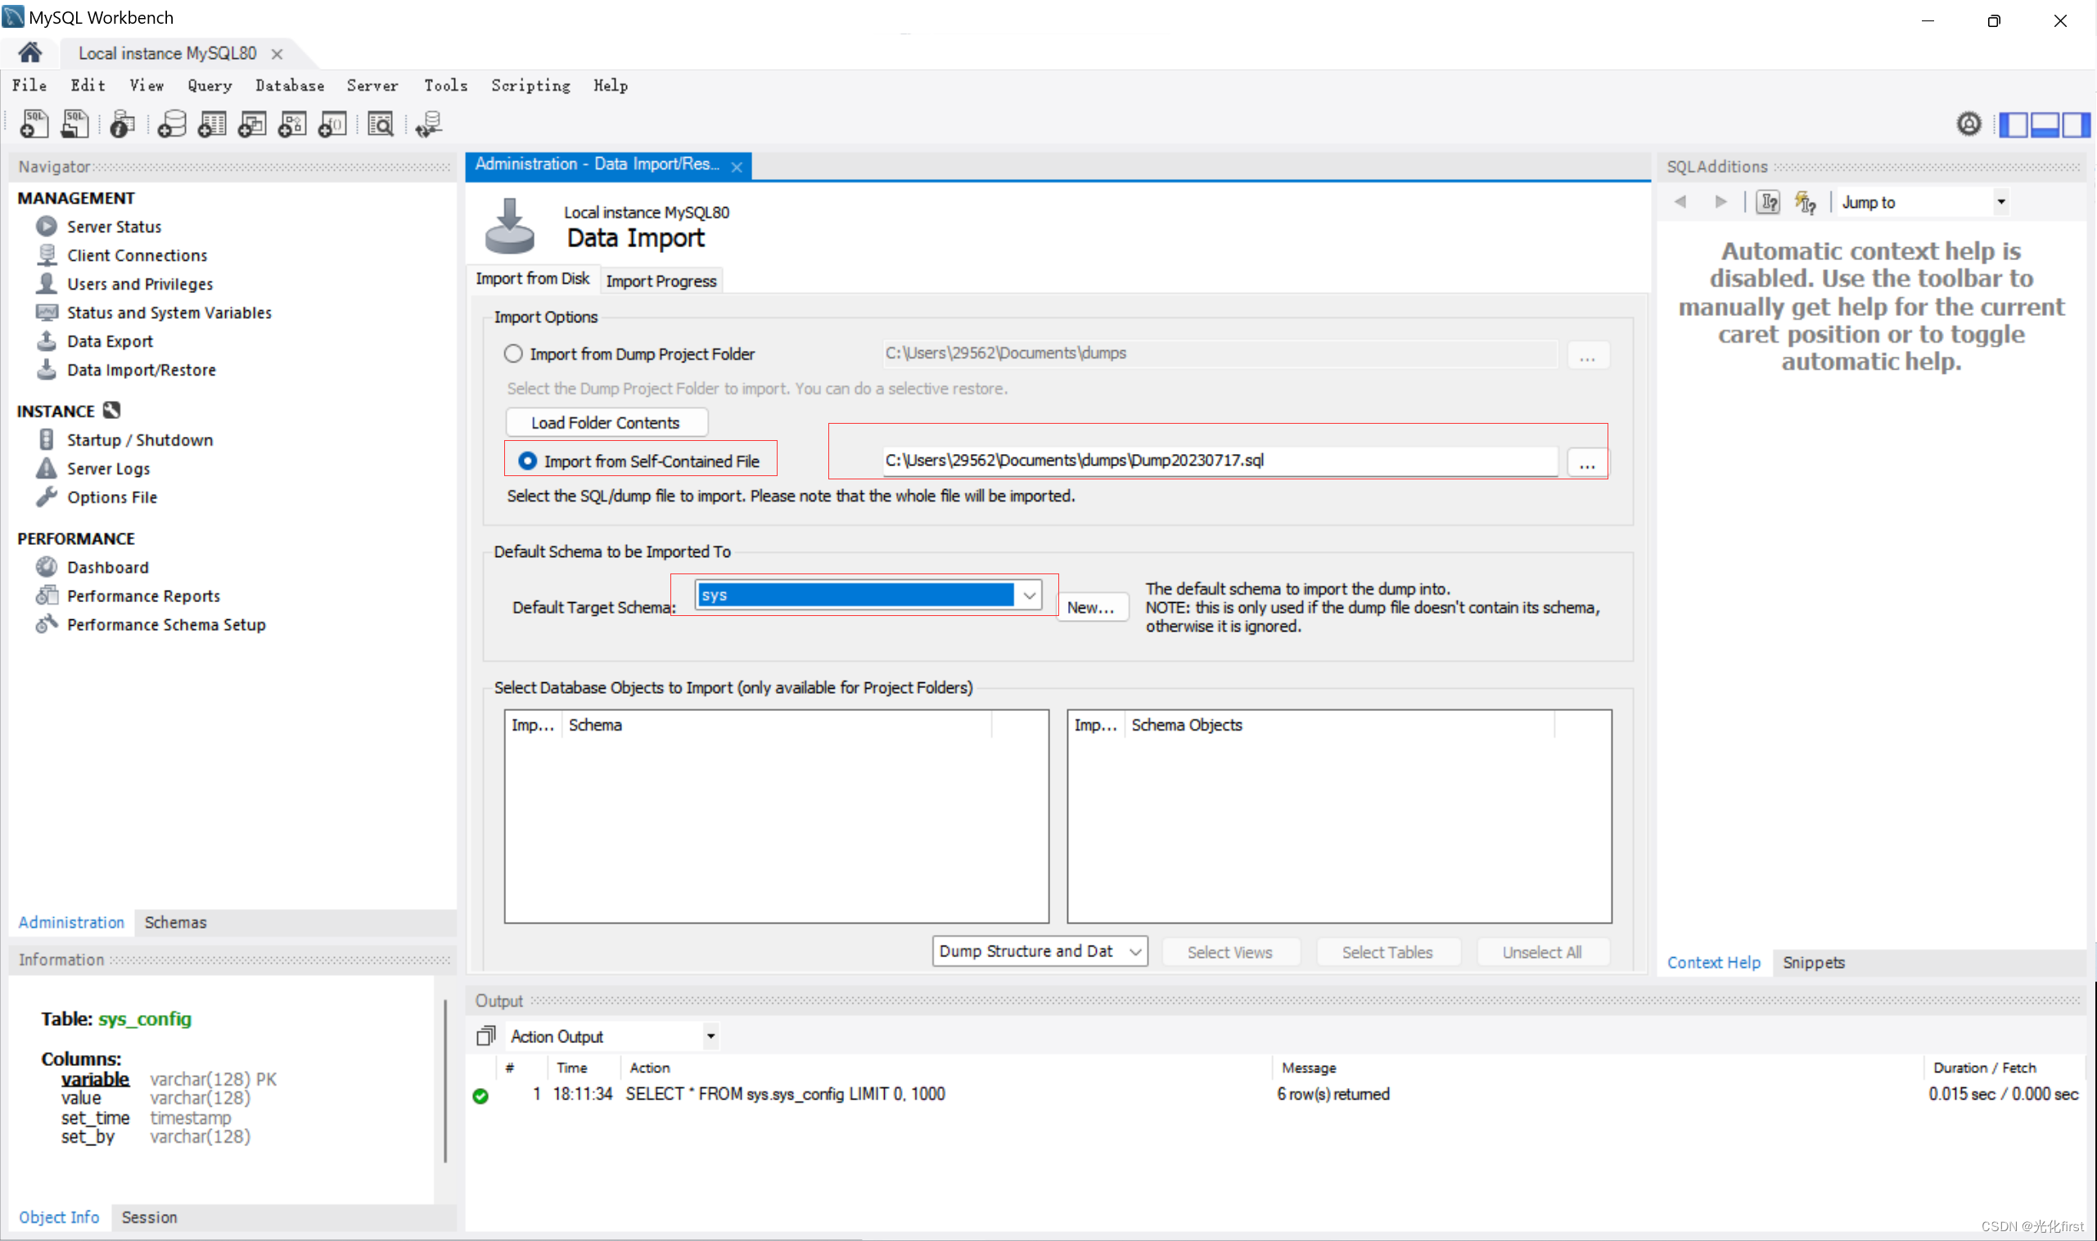Viewport: 2097px width, 1241px height.
Task: Toggle the left sidebar panel visibility
Action: (2014, 124)
